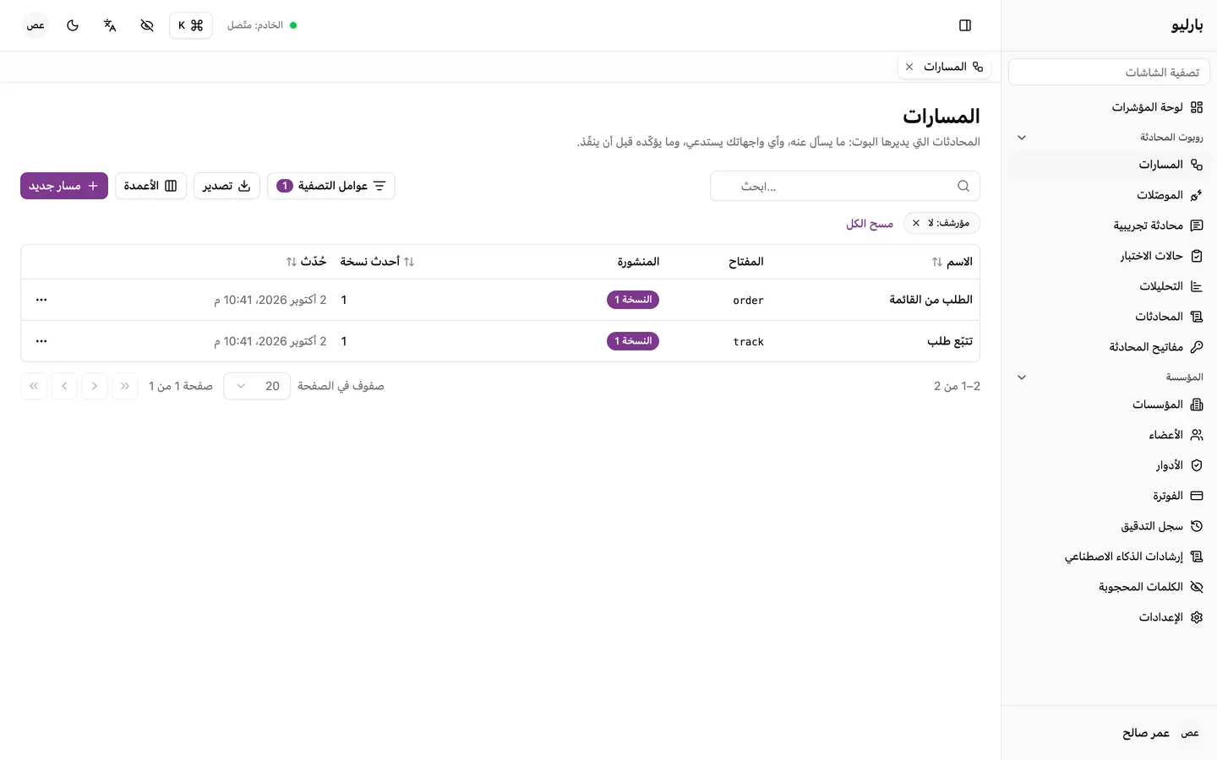
Task: Open محادثة تجريبية in sidebar
Action: point(1109,225)
